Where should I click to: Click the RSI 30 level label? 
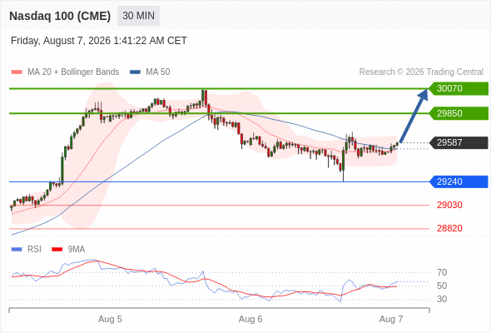(442, 299)
